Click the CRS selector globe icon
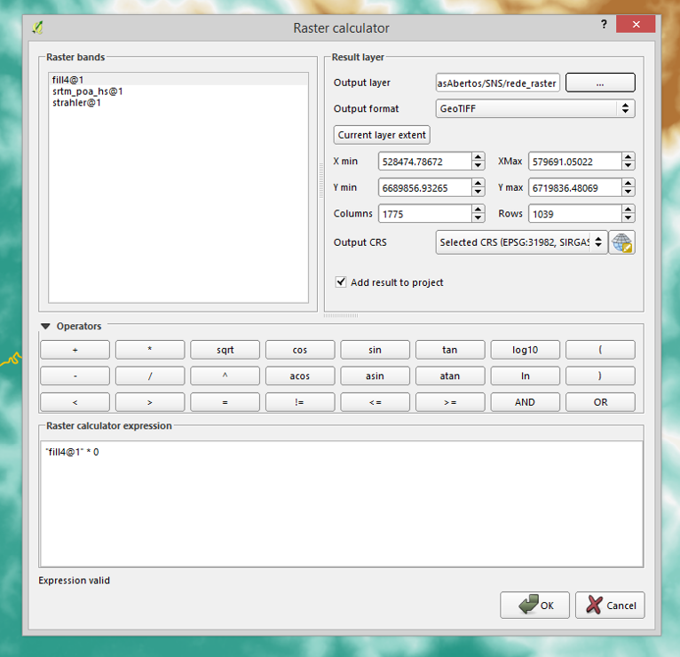This screenshot has width=680, height=657. click(622, 242)
